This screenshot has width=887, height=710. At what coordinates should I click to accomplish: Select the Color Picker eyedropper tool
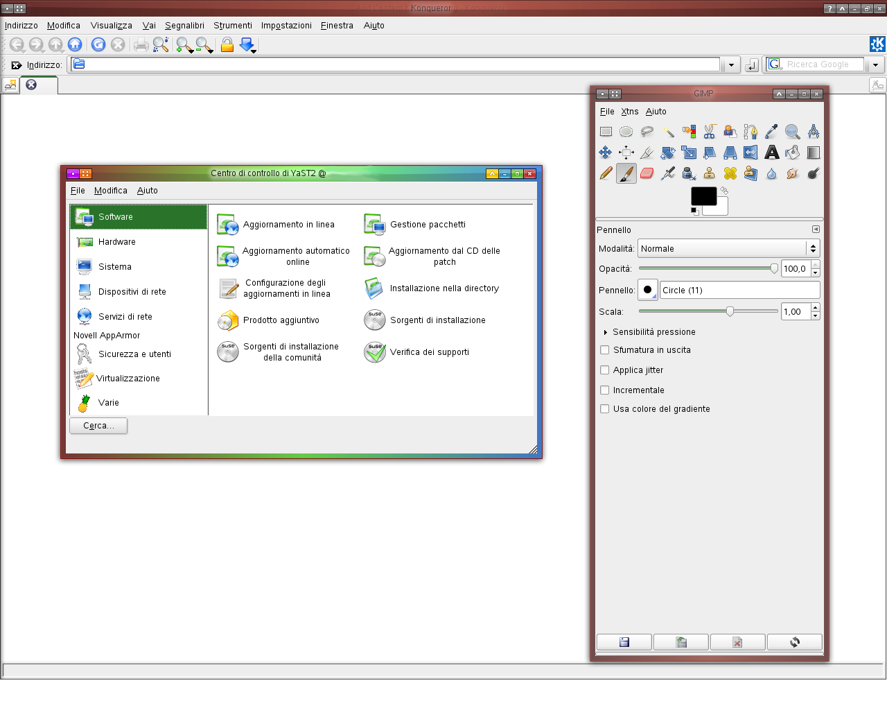click(x=772, y=131)
